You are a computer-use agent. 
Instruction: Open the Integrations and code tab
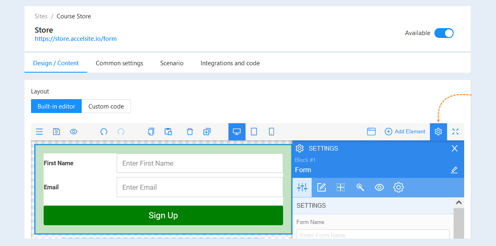(x=230, y=63)
